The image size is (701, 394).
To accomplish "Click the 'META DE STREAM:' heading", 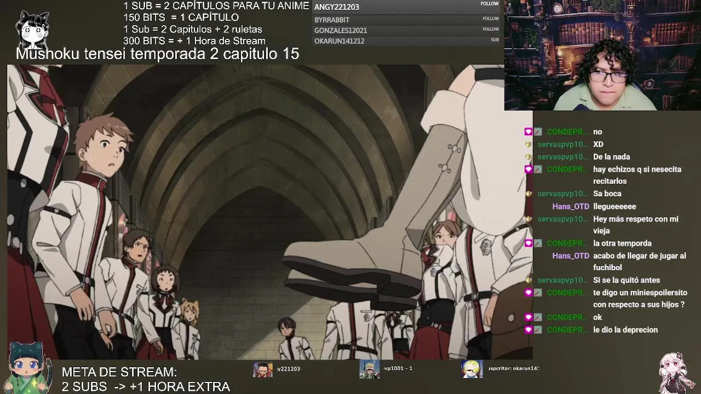I will coord(119,372).
